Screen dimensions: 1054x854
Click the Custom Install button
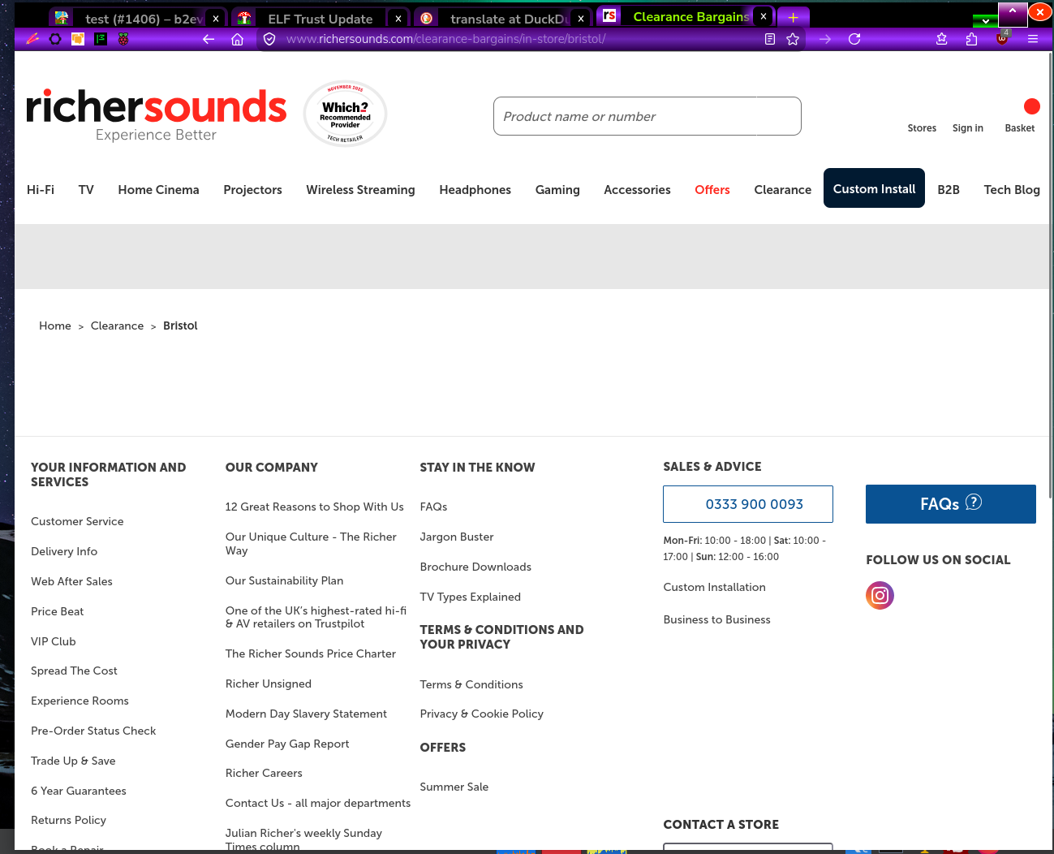click(x=874, y=188)
